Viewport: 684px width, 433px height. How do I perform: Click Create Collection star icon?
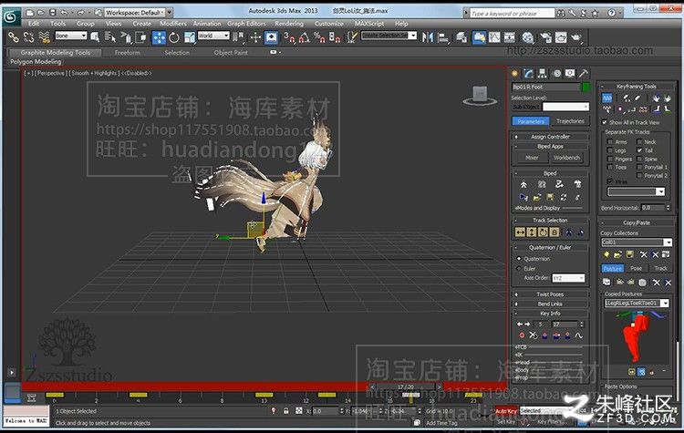point(606,254)
